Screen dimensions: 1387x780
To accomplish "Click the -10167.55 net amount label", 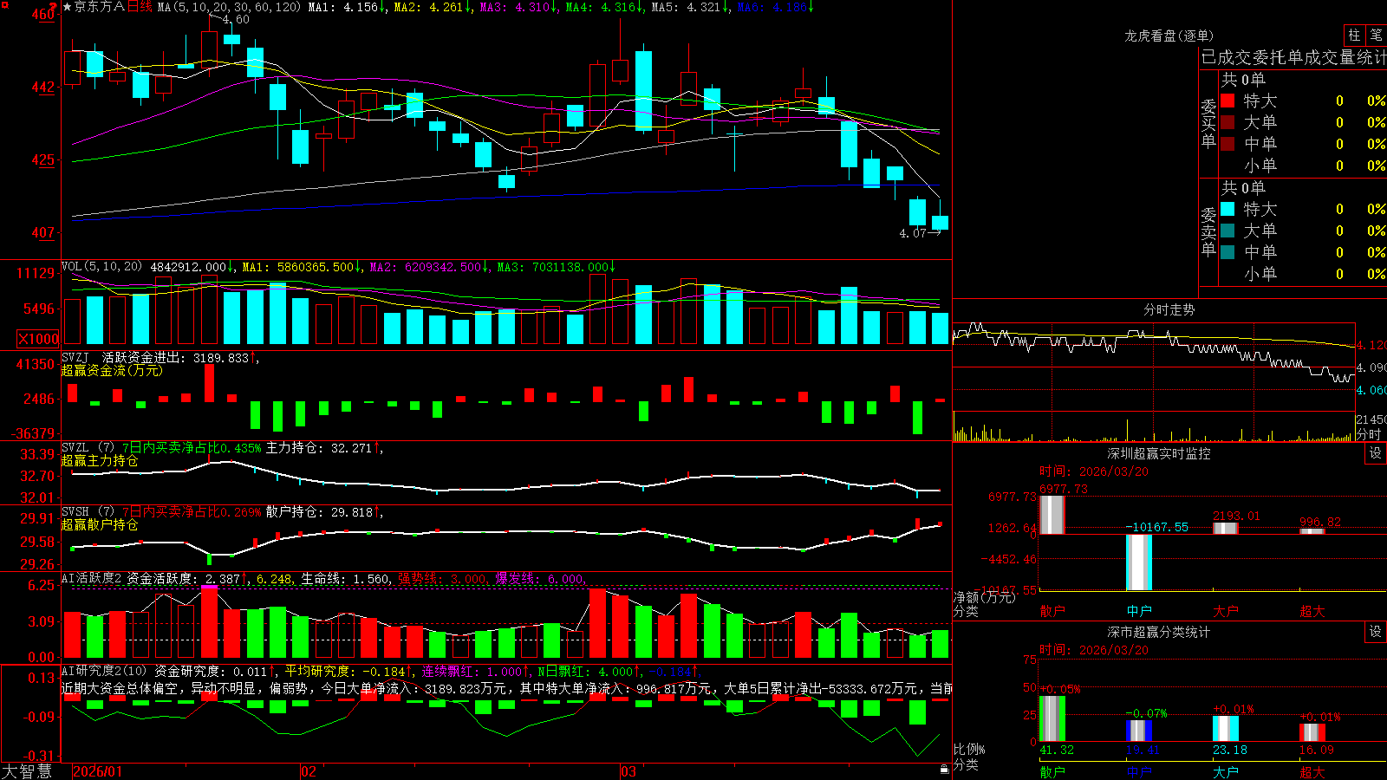I will coord(1156,527).
